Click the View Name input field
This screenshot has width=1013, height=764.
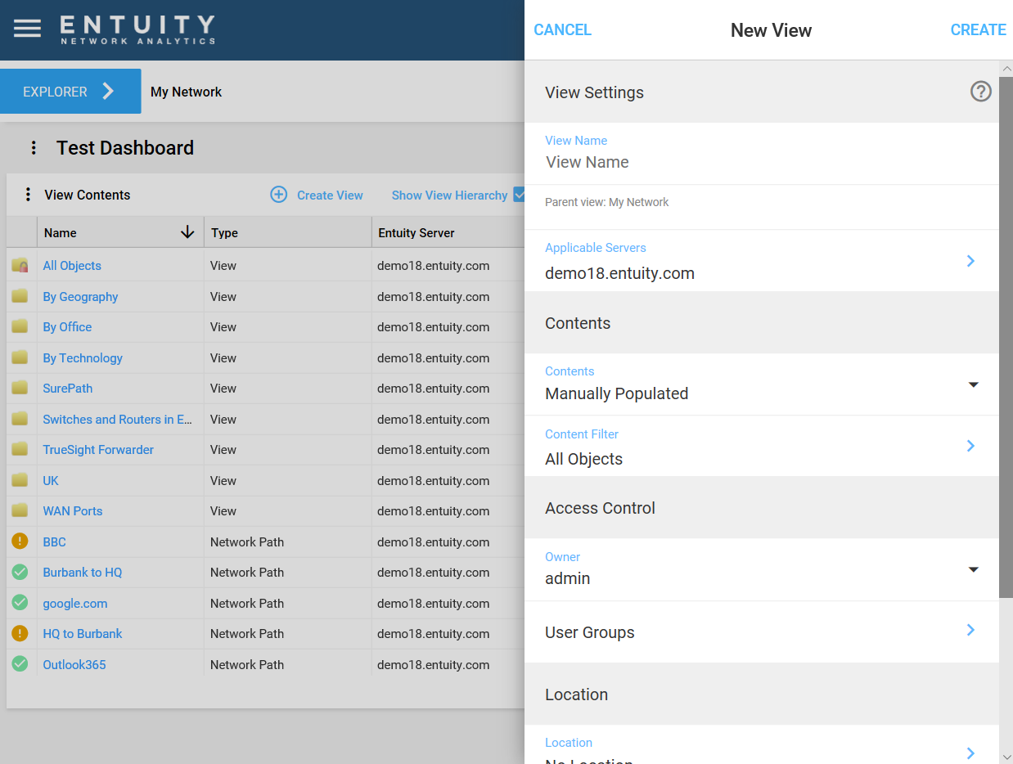[696, 162]
